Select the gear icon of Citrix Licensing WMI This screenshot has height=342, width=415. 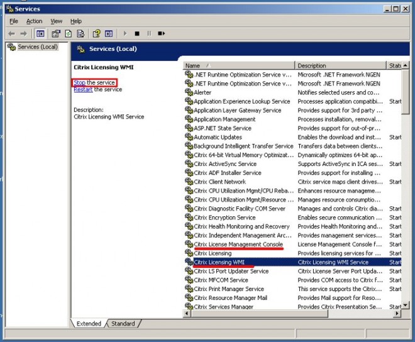(189, 262)
